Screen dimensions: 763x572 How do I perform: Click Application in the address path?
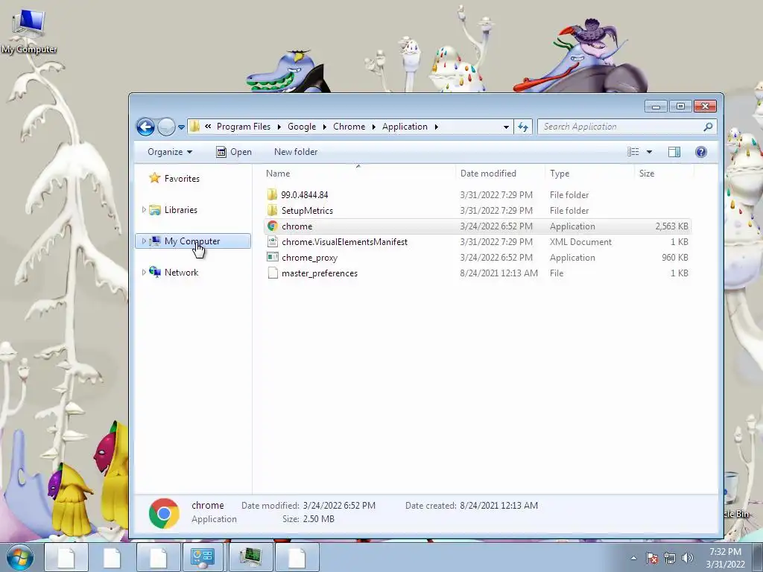point(405,127)
